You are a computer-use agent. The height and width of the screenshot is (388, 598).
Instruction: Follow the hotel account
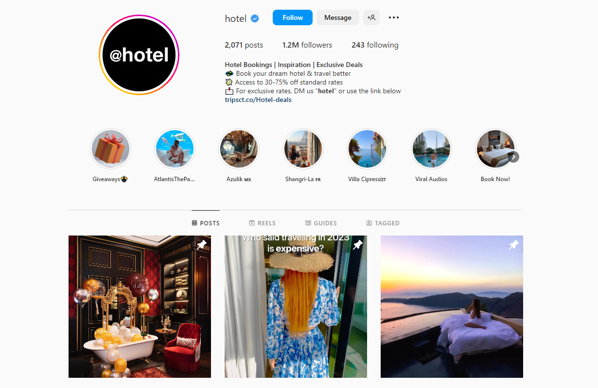(x=293, y=17)
